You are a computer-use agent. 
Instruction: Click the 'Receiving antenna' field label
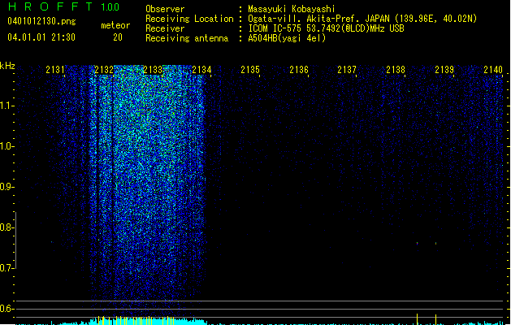187,38
